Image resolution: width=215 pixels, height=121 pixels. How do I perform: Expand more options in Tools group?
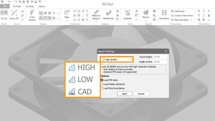click(136, 20)
